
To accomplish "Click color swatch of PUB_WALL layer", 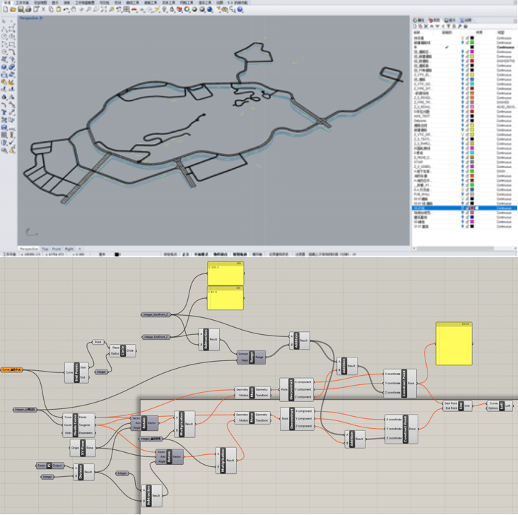I will coord(472,194).
